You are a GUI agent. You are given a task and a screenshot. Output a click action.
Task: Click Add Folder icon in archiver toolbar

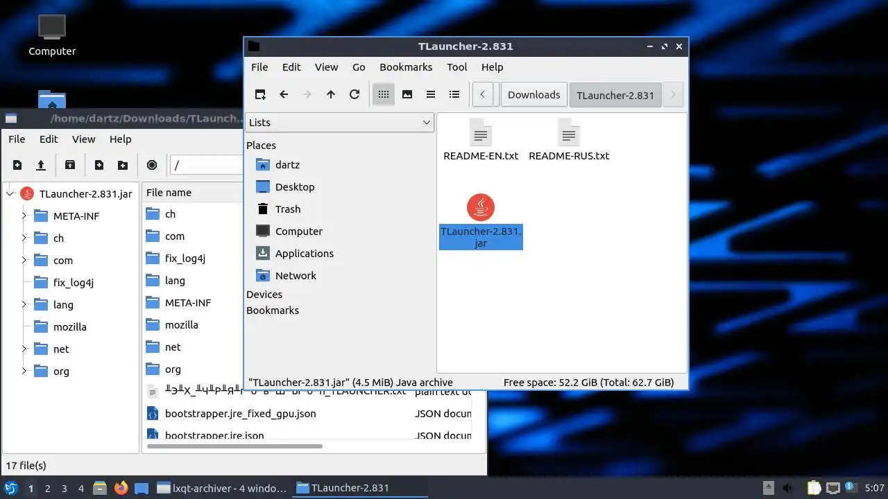(x=123, y=165)
